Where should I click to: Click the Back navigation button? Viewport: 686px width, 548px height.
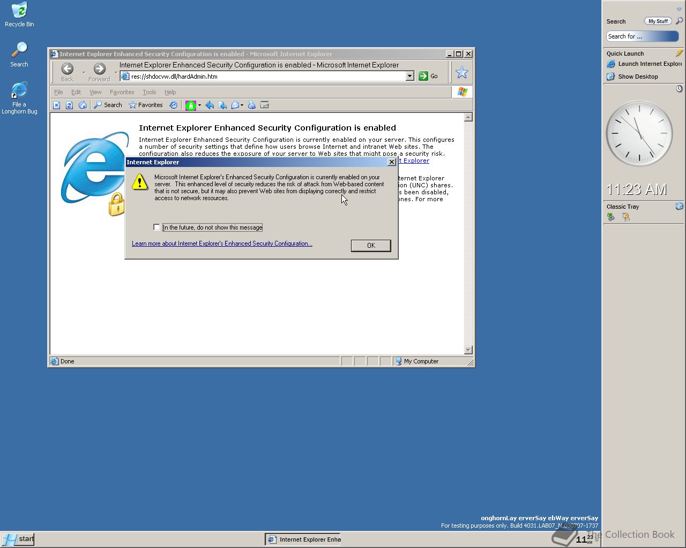(68, 72)
